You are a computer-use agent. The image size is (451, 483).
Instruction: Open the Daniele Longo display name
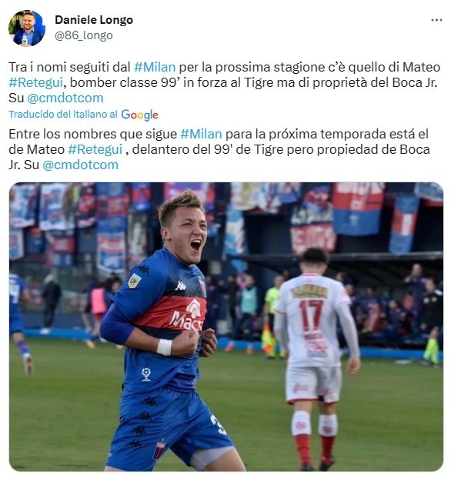[x=94, y=20]
